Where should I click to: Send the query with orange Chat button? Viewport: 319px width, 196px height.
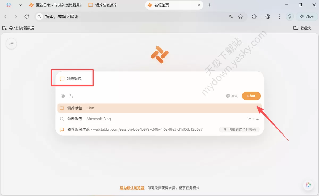(x=251, y=96)
